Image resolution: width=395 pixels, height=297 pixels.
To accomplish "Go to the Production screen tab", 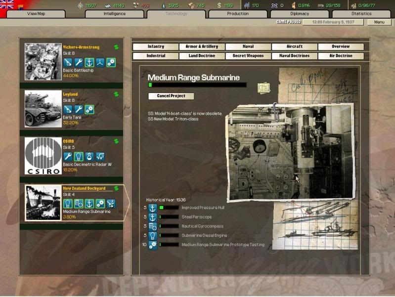I will pyautogui.click(x=238, y=14).
